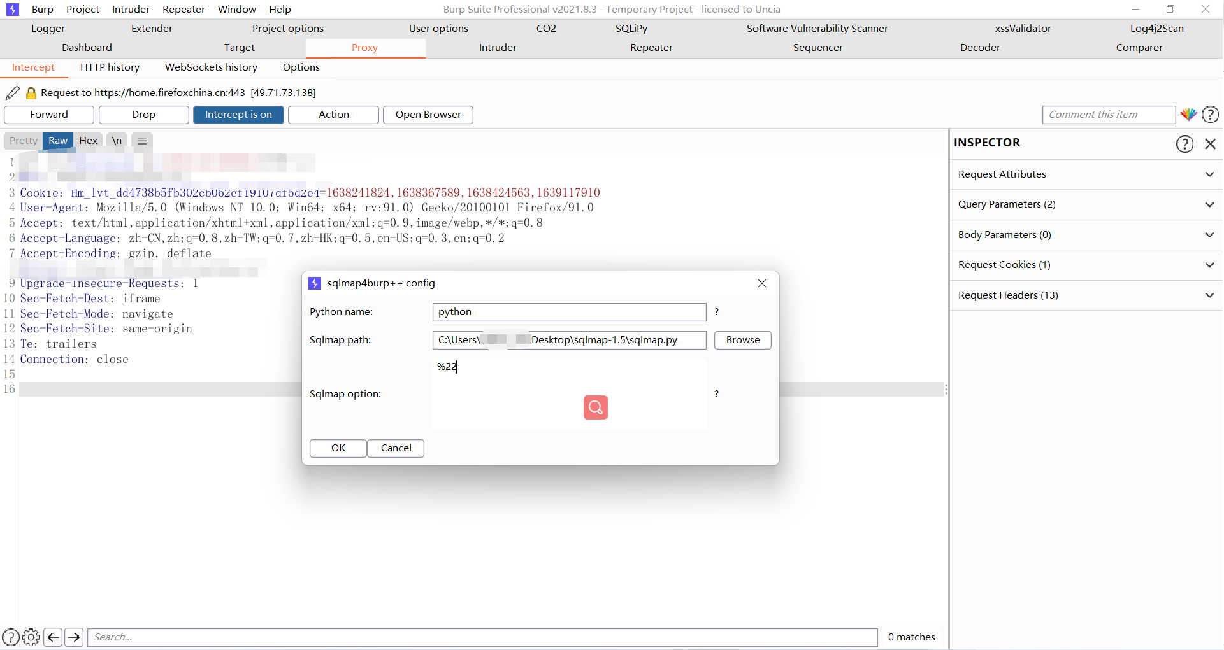
Task: Click the help question mark next to Sqlmap option
Action: point(716,394)
